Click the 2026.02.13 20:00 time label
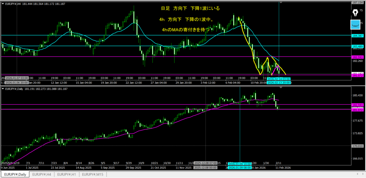Image resolution: width=366 pixels, height=178 pixels. 280,82
